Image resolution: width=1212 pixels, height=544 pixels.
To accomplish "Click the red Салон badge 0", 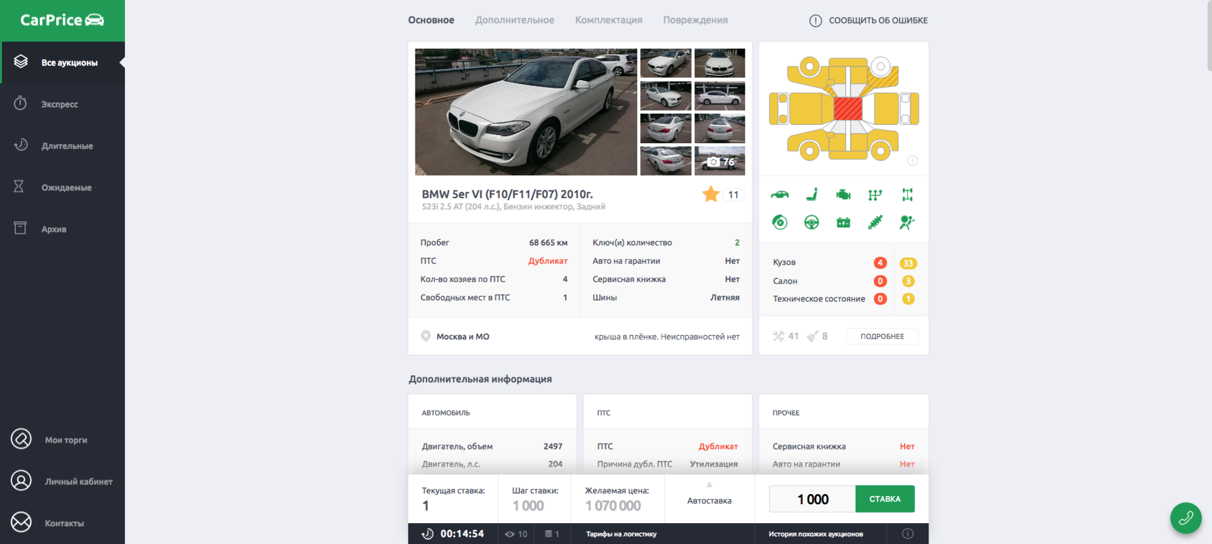I will point(880,281).
